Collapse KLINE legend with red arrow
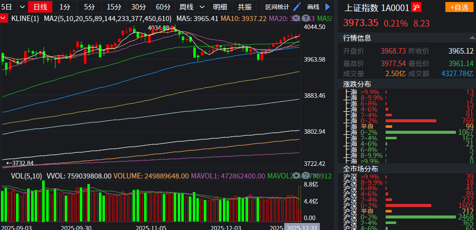The width and height of the screenshot is (476, 230). coord(4,18)
